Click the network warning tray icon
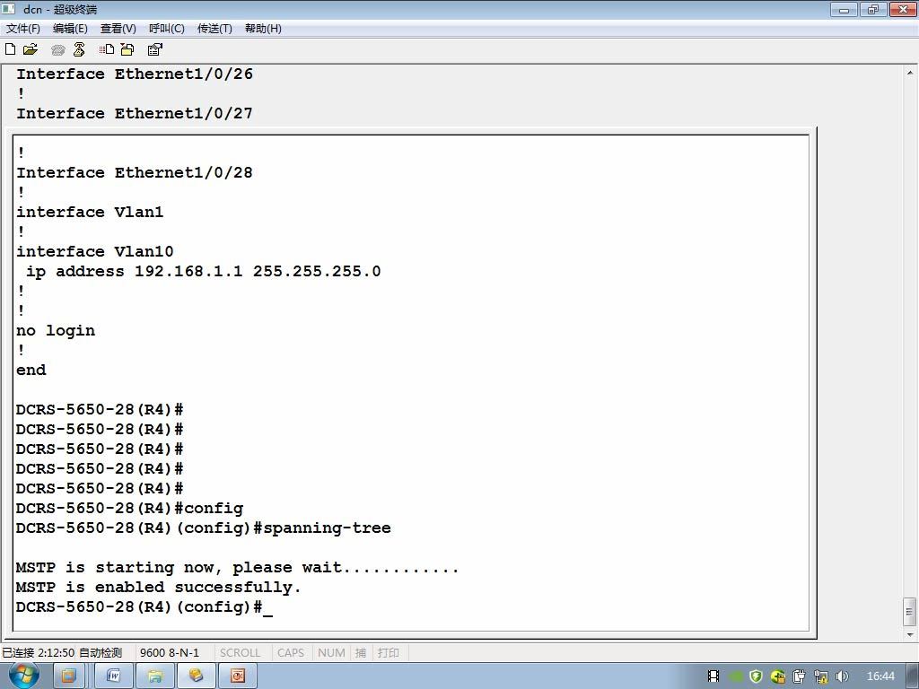Viewport: 919px width, 689px height. click(x=820, y=676)
